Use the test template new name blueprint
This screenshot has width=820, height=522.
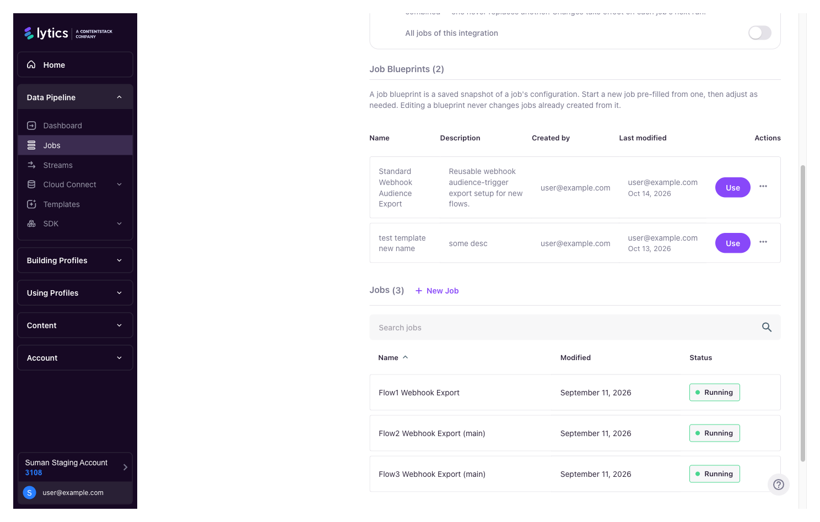(733, 243)
